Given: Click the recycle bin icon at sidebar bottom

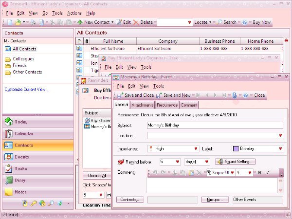Looking at the screenshot, I should 60,203.
